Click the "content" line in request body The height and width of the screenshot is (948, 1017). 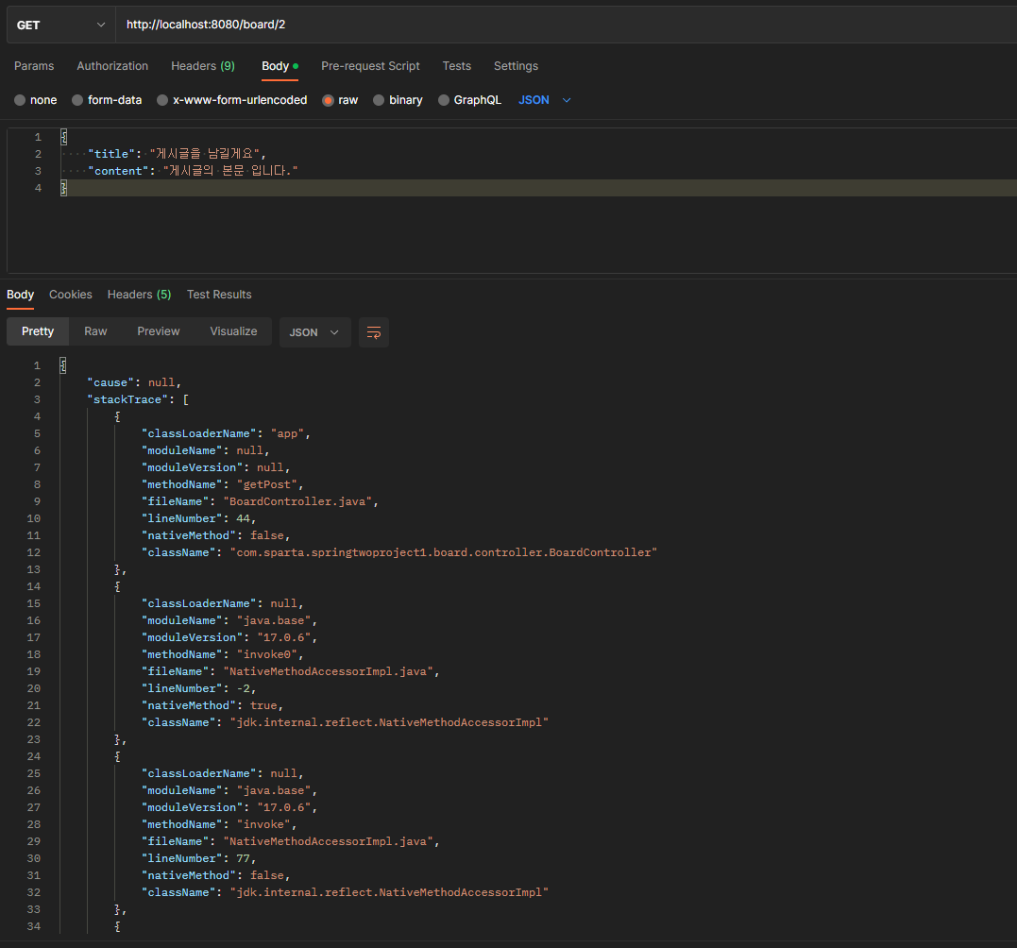click(x=193, y=171)
